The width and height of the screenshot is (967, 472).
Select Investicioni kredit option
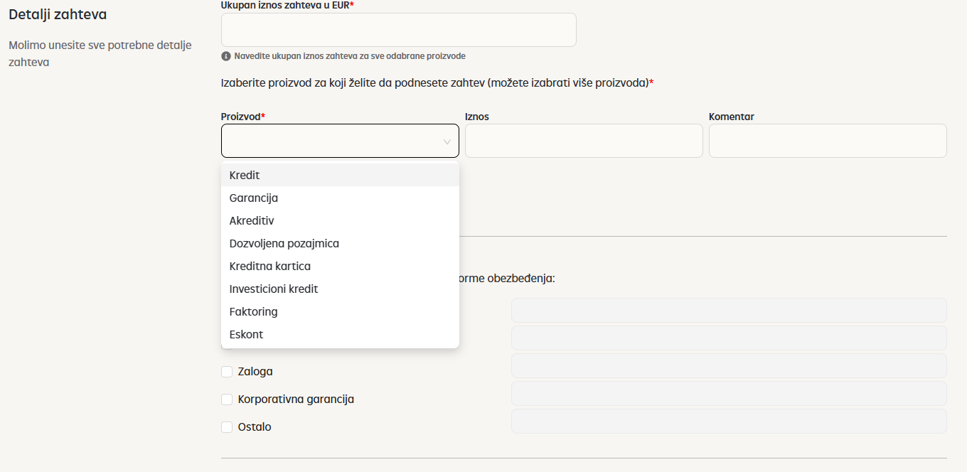(x=340, y=289)
